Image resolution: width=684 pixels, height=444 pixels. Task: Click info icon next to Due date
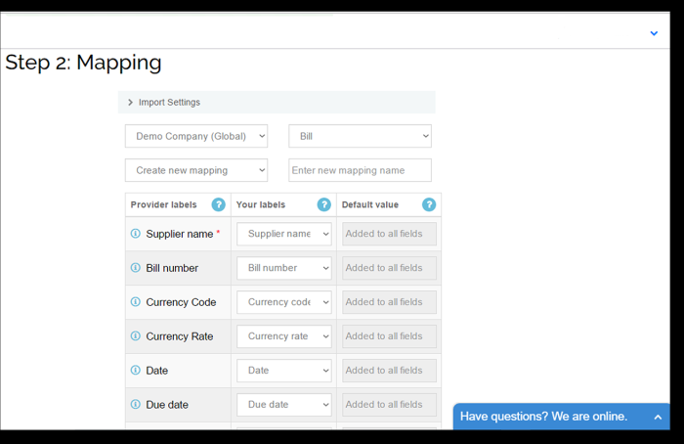pyautogui.click(x=136, y=405)
